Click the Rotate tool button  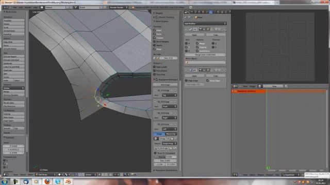(x=14, y=24)
